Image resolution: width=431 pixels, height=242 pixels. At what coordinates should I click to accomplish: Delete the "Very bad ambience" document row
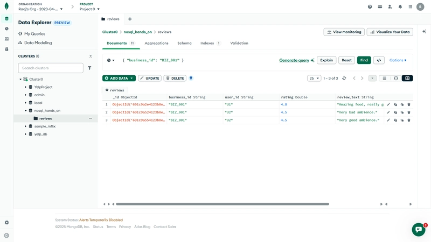409,112
